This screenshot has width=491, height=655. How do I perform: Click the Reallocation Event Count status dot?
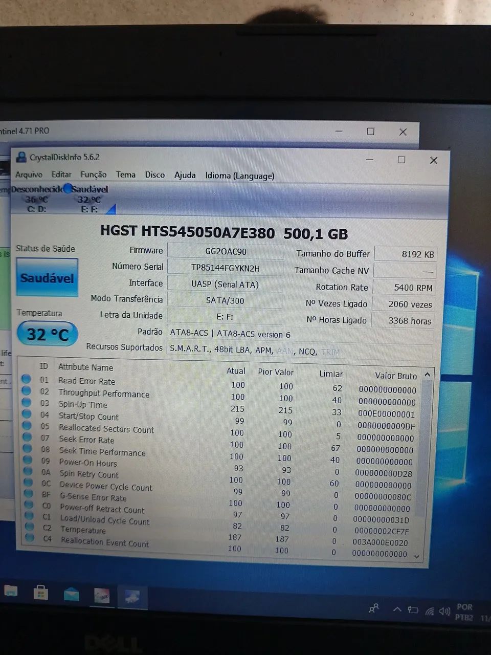pos(30,538)
